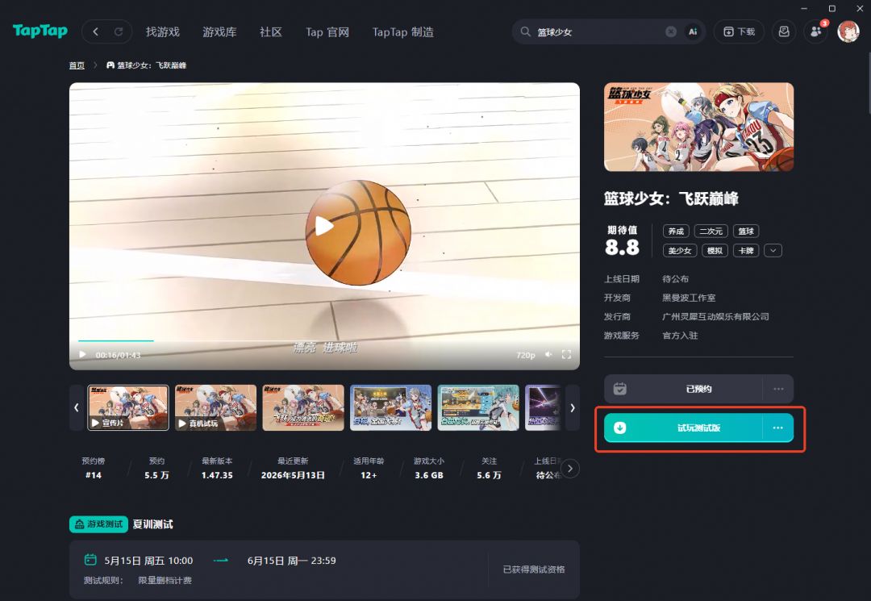
Task: Click the game banner image
Action: pos(698,127)
